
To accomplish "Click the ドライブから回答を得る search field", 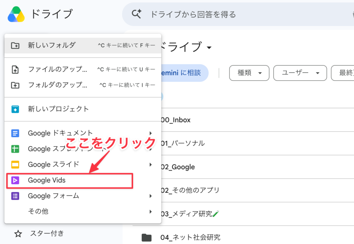I will point(238,14).
